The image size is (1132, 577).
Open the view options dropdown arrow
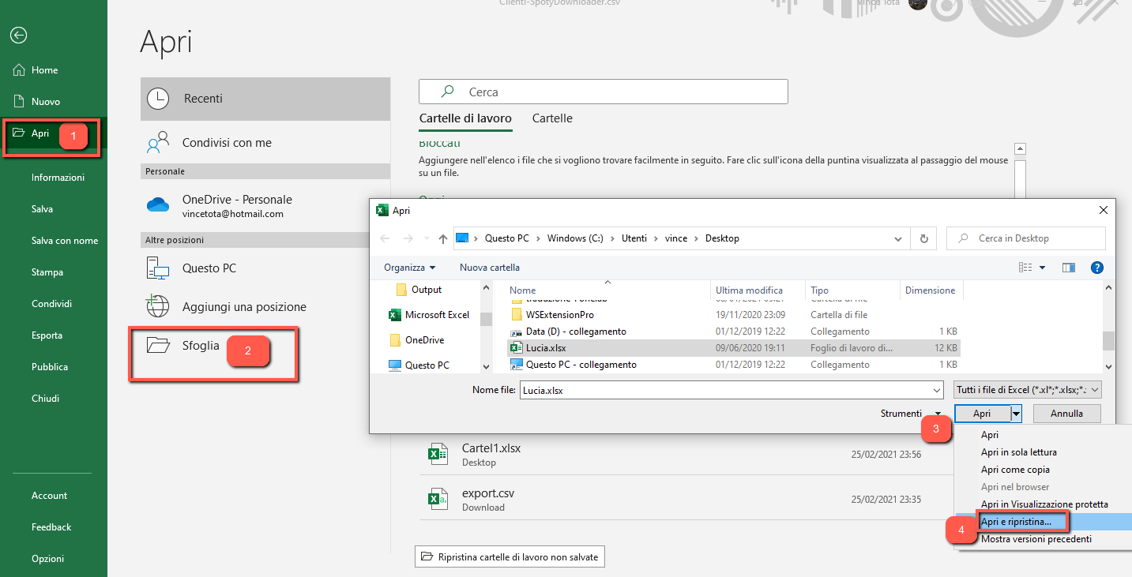[x=1043, y=268]
